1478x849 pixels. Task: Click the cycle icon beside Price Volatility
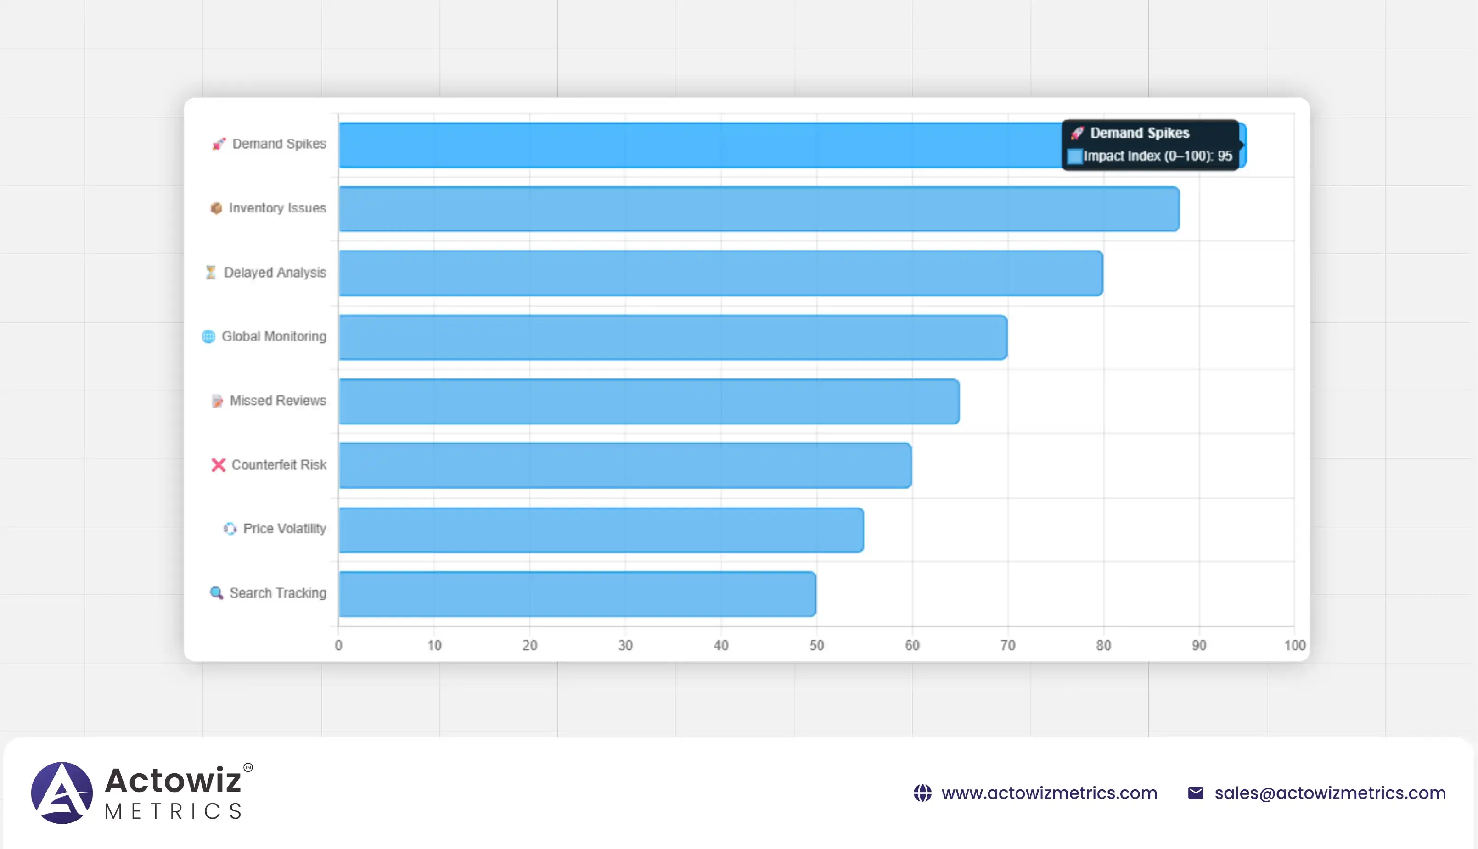pyautogui.click(x=230, y=529)
